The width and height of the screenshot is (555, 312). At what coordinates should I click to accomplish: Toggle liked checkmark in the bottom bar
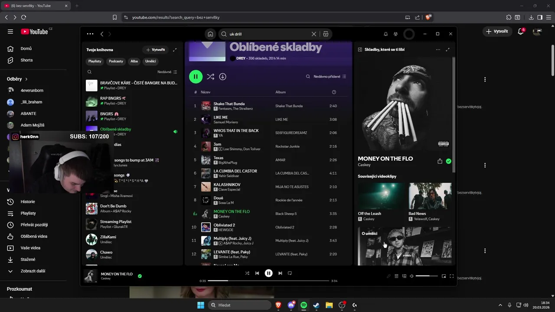coord(140,276)
